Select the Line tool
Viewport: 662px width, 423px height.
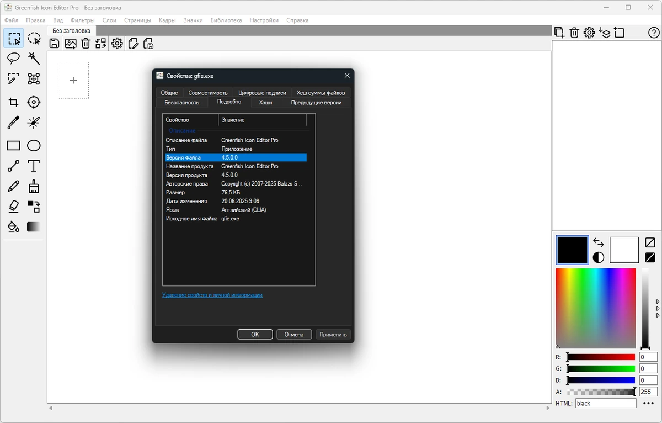[x=14, y=166]
